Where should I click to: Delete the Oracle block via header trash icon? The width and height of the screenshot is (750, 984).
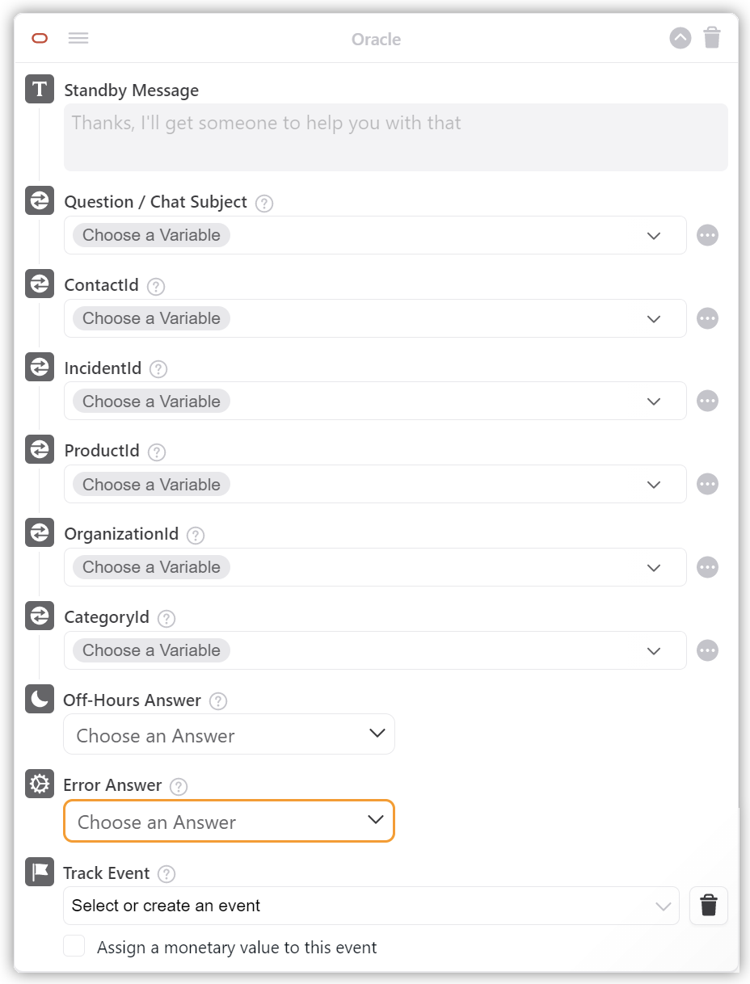coord(712,38)
